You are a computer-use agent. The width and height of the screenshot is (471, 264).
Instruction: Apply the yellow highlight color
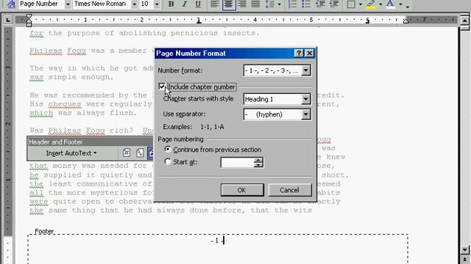(371, 4)
